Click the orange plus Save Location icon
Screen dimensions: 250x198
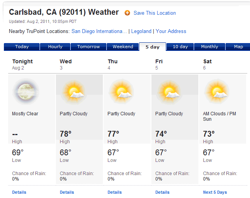(x=127, y=13)
